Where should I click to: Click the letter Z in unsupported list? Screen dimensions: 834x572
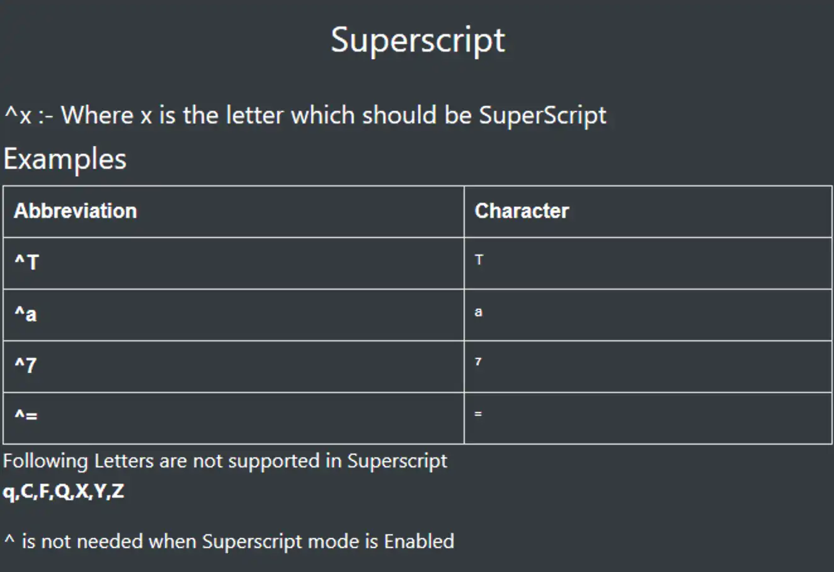[x=118, y=491]
